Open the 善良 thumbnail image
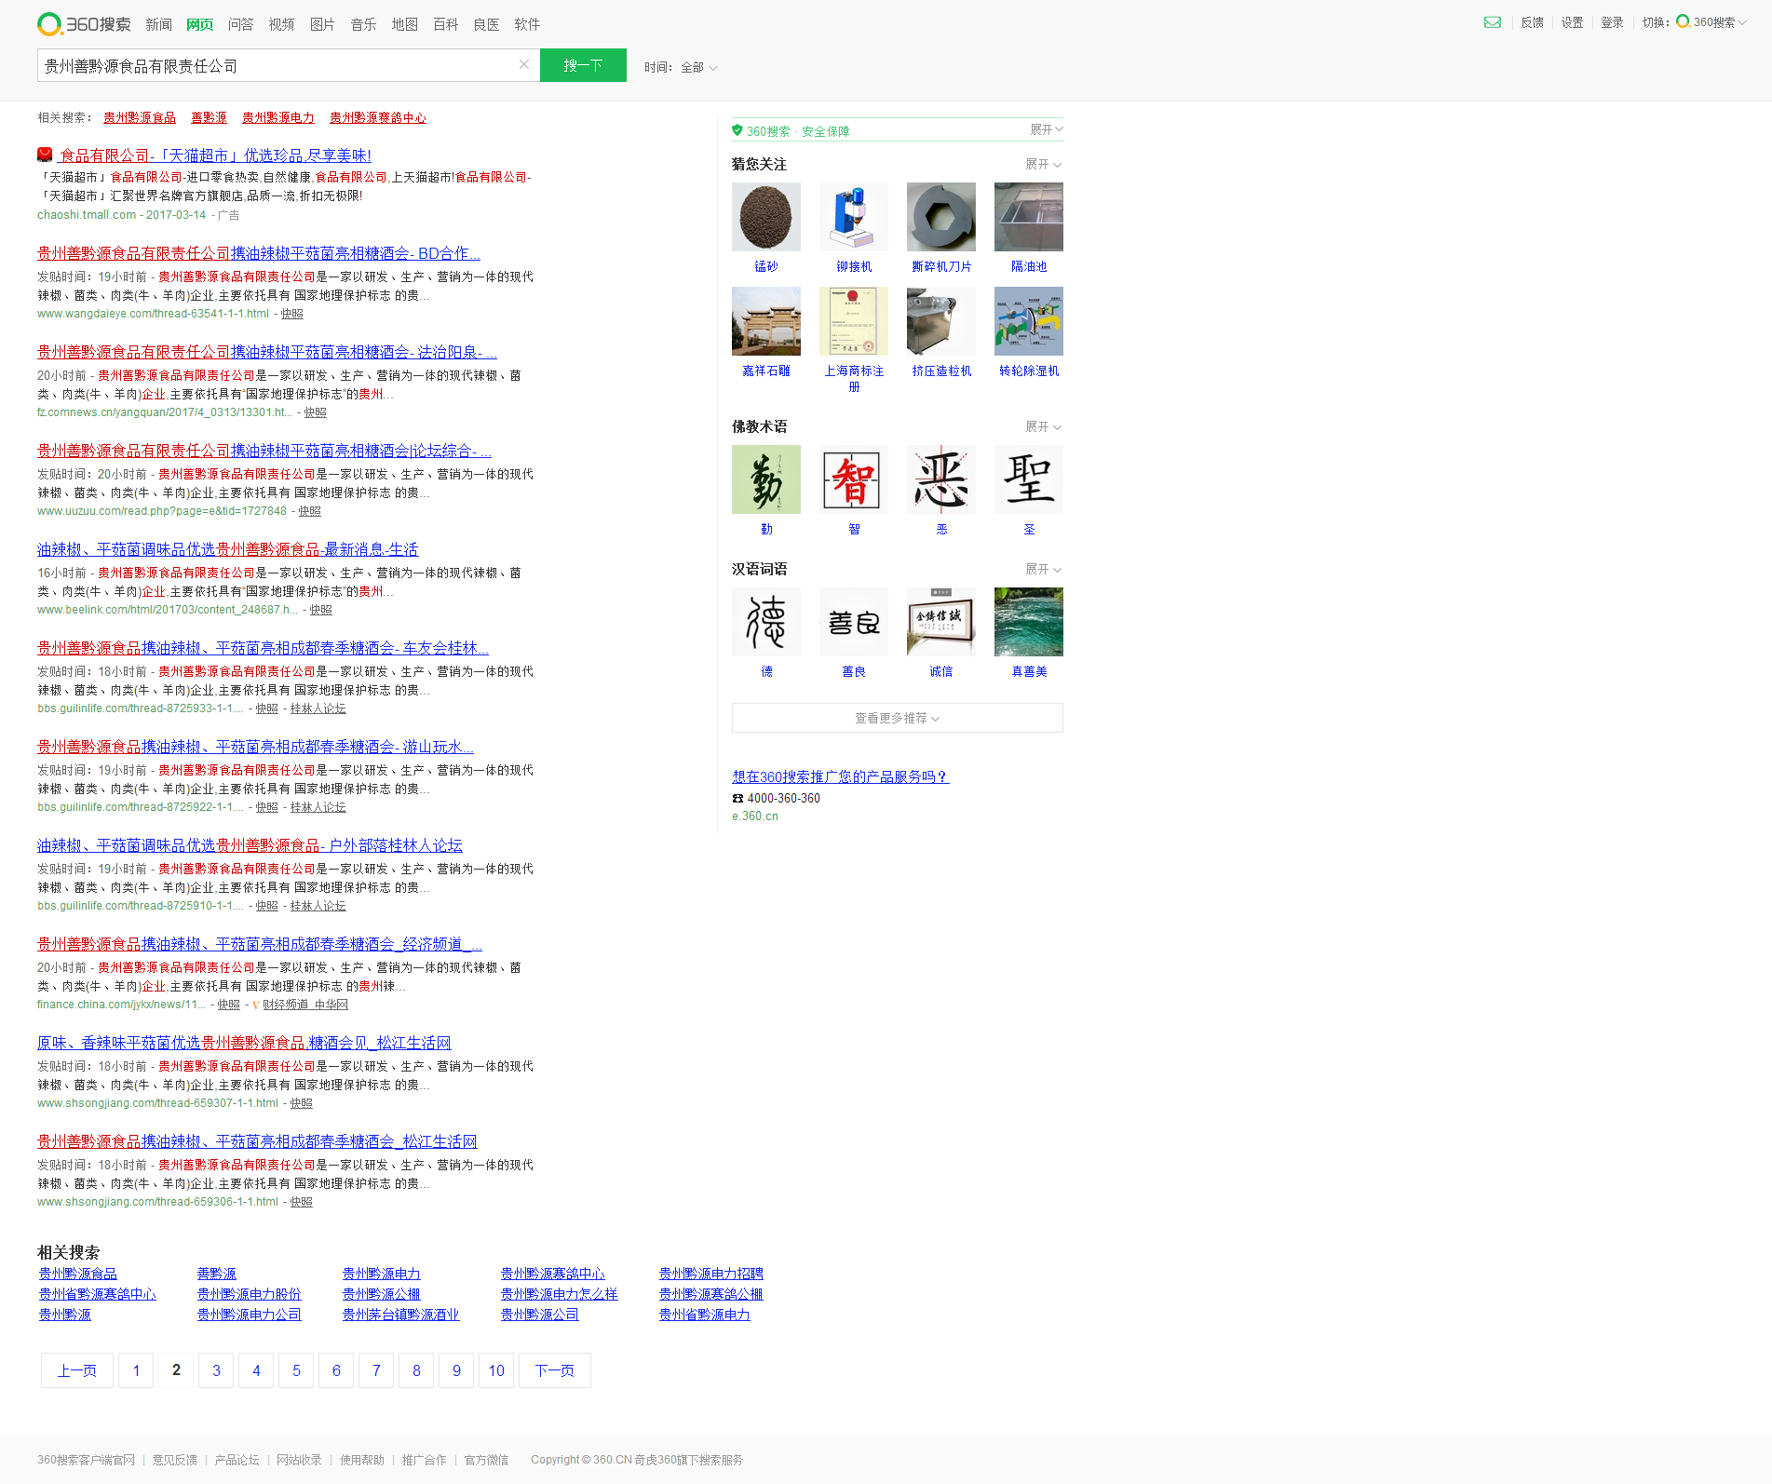 854,622
